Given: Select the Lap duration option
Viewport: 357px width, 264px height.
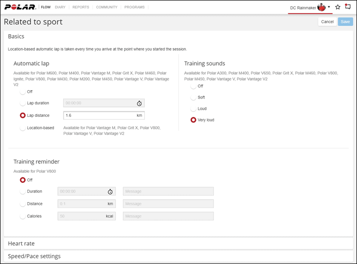Looking at the screenshot, I should (x=23, y=103).
